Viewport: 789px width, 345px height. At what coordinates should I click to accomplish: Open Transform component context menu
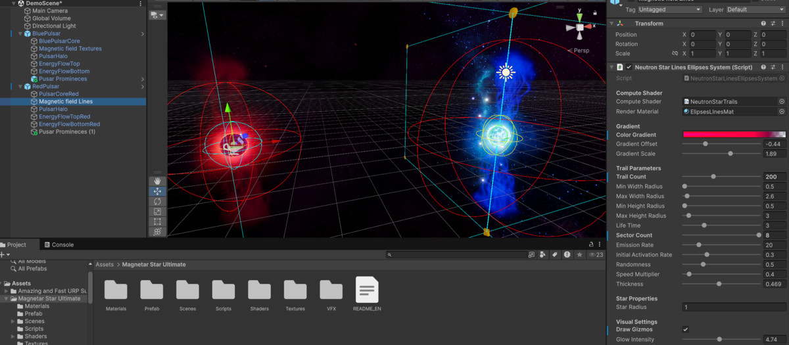click(x=782, y=24)
